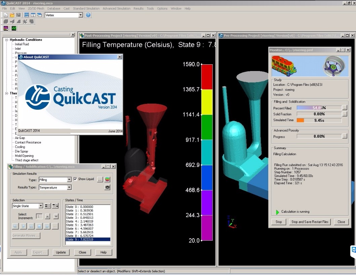The image size is (356, 276).
Task: Click the Open folder toolbar icon
Action: (12, 15)
